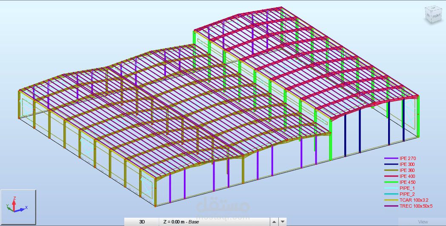
Task: Click the view cube FRONT face
Action: 436,16
